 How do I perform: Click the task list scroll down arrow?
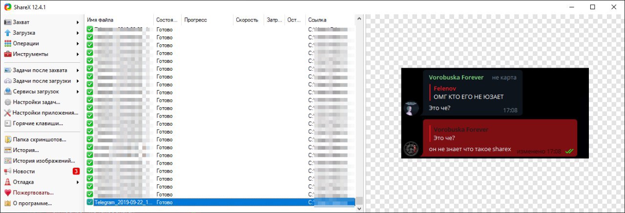coord(359,209)
